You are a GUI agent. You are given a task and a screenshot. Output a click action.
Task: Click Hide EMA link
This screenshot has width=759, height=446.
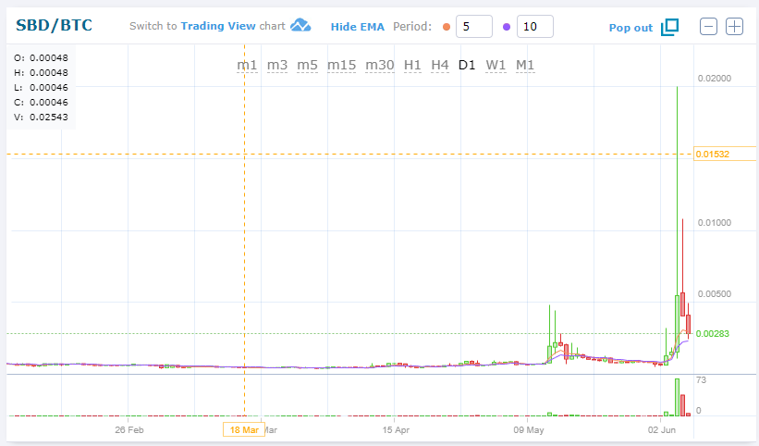357,27
